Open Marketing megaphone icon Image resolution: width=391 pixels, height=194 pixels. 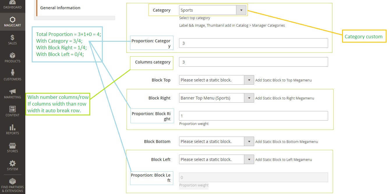point(13,91)
